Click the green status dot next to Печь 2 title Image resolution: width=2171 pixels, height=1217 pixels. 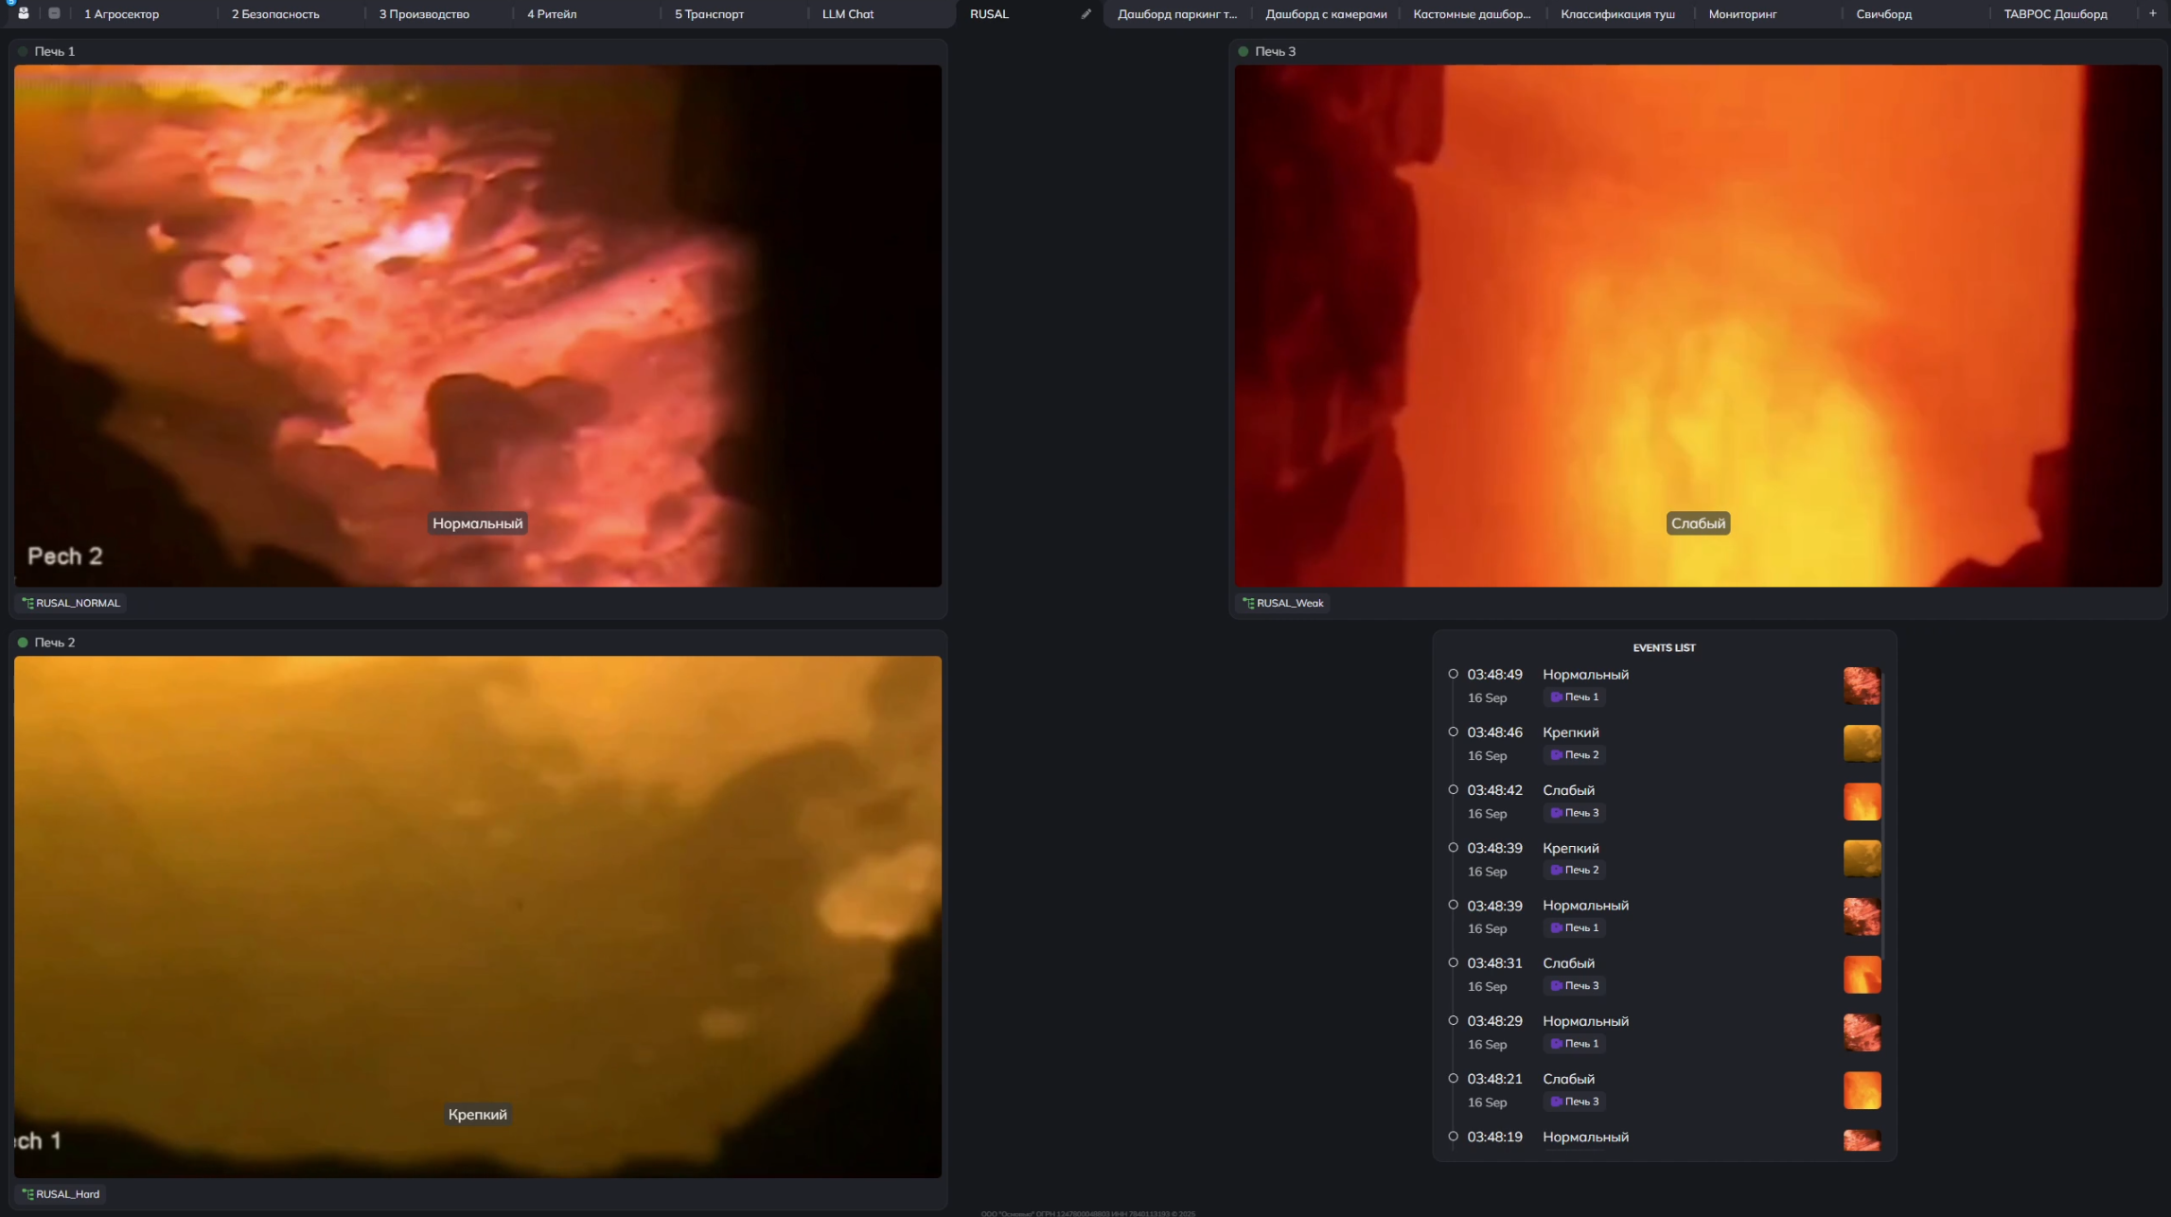[23, 643]
